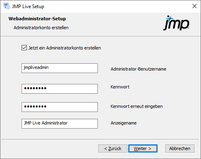Click the Administratorkonto erstellen subtitle
The width and height of the screenshot is (201, 159).
(41, 28)
